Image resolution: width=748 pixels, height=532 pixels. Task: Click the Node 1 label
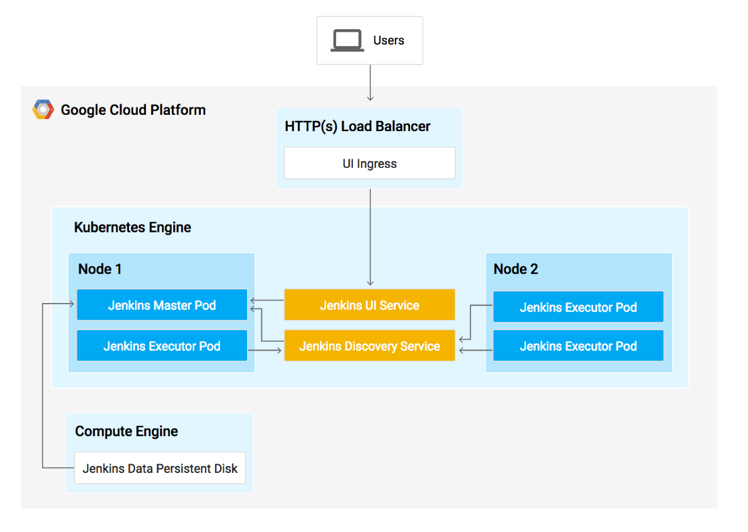(100, 269)
